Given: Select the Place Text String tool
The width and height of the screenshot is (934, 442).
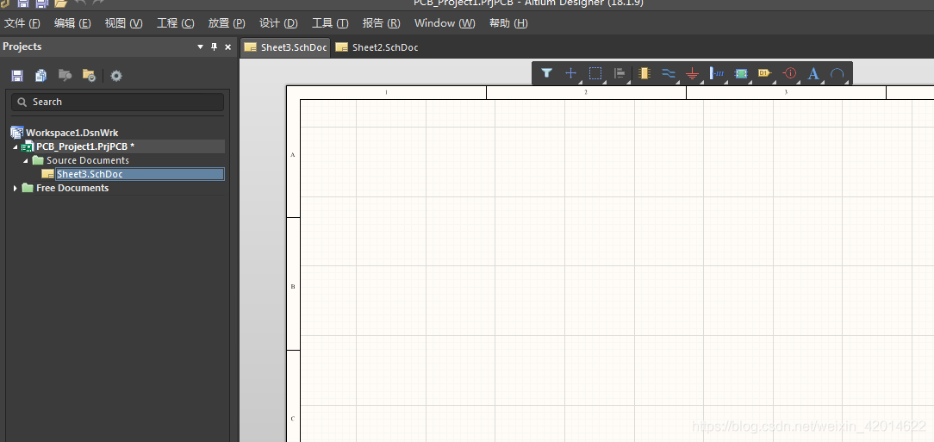Looking at the screenshot, I should tap(813, 74).
